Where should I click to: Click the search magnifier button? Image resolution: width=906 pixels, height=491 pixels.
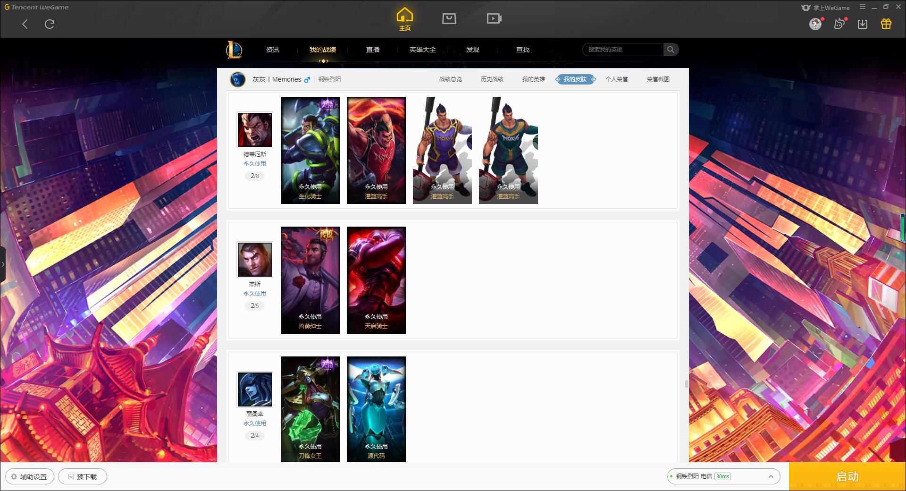coord(671,50)
